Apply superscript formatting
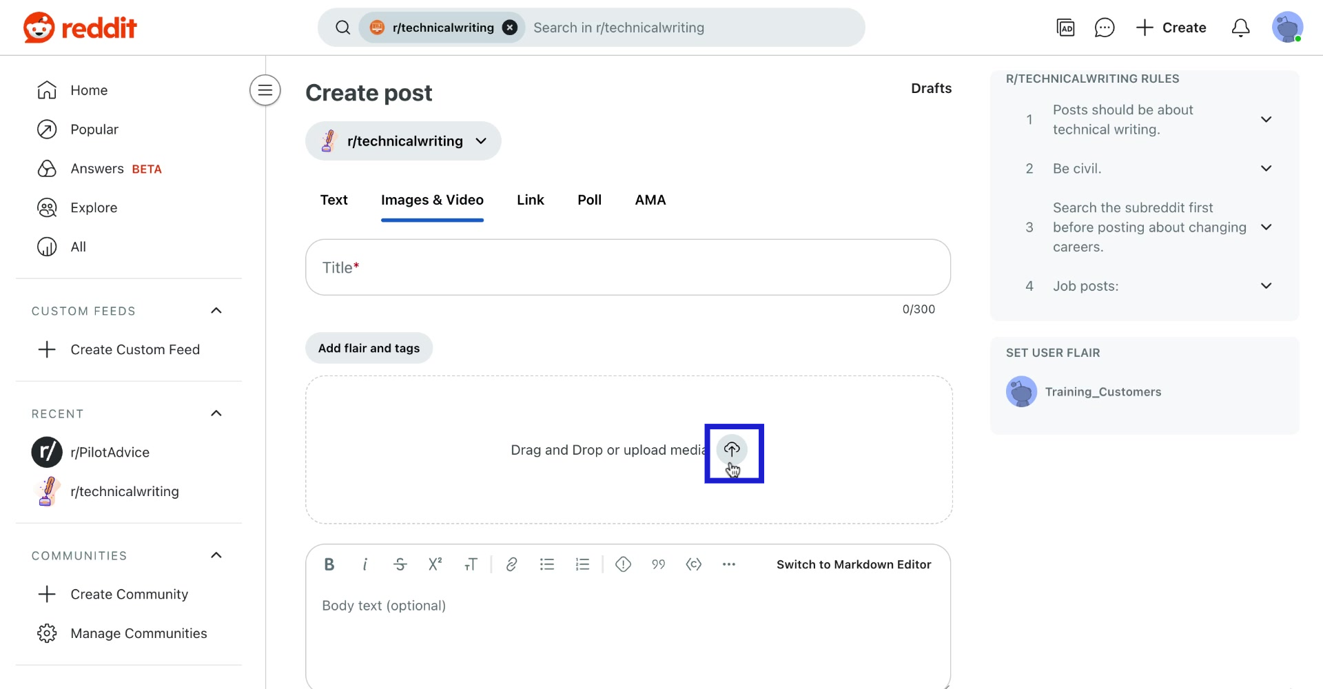Viewport: 1323px width, 689px height. [x=435, y=564]
